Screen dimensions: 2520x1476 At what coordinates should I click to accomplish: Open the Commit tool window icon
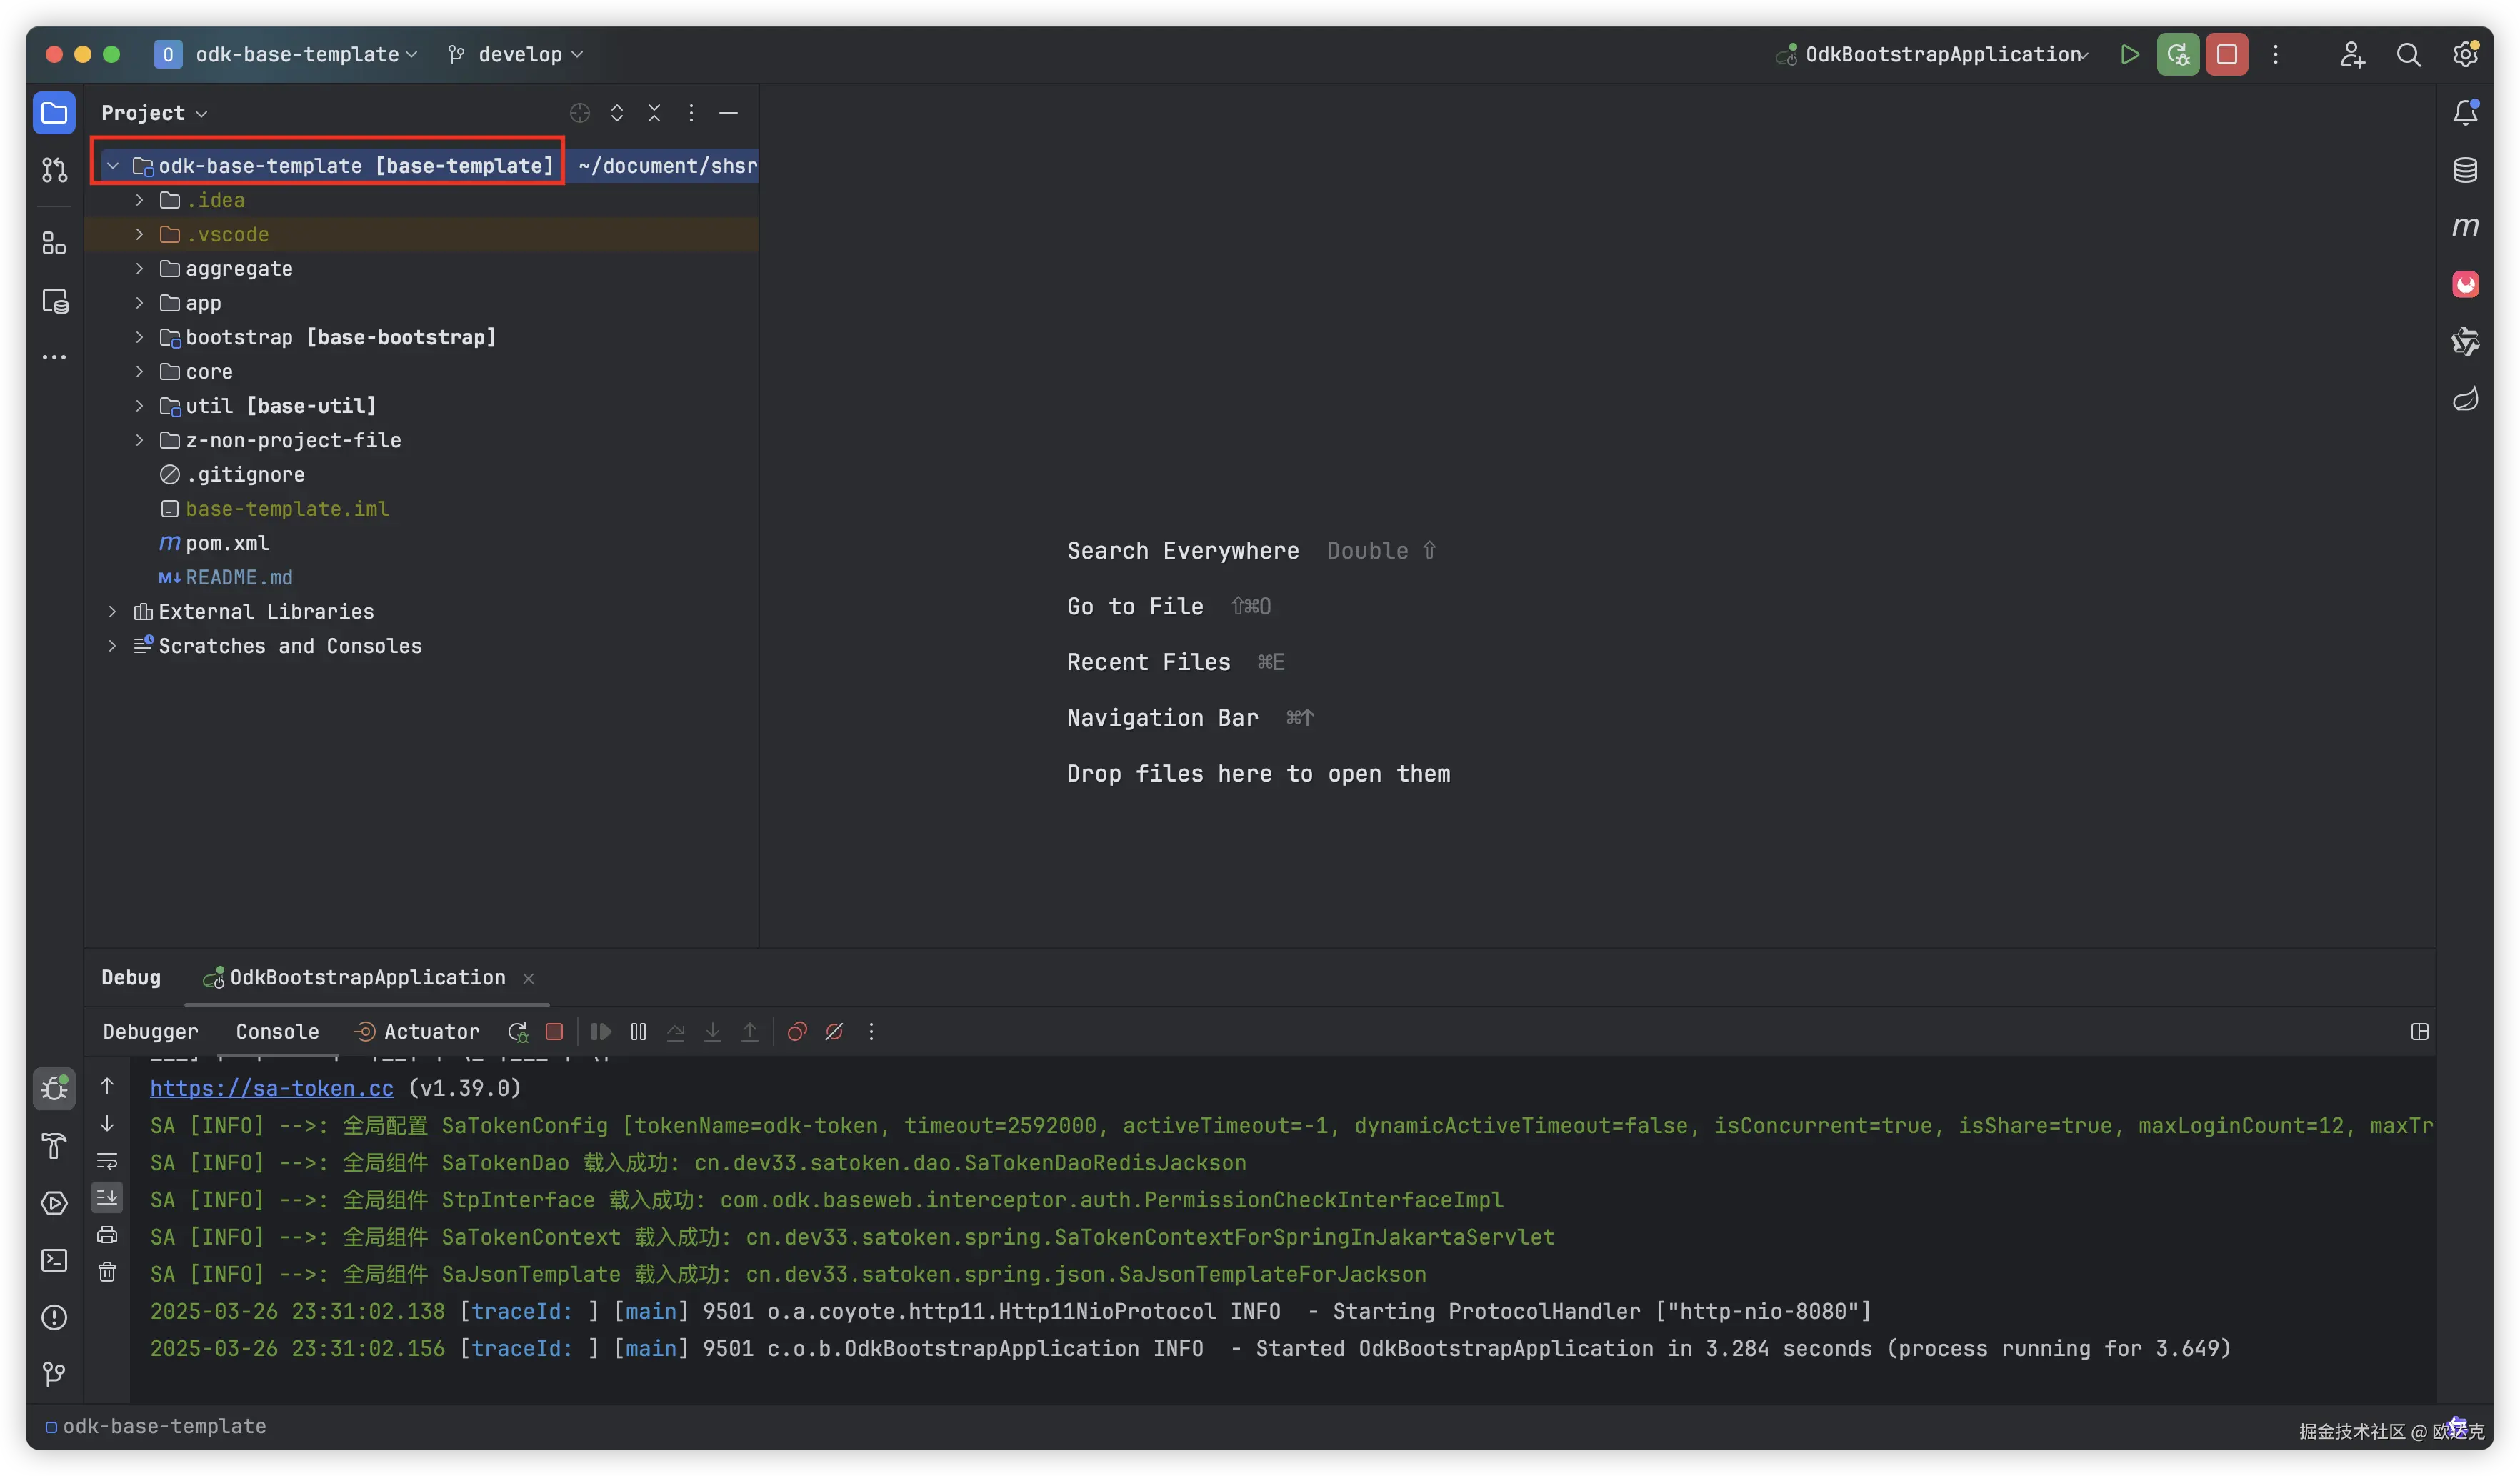point(54,171)
